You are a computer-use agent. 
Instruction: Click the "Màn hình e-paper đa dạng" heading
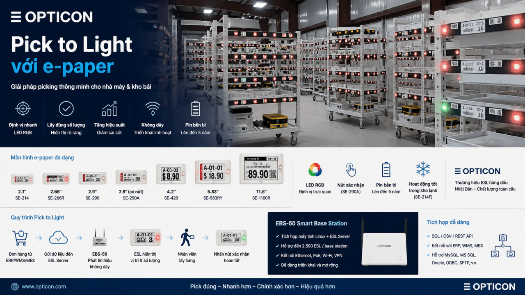pyautogui.click(x=42, y=158)
